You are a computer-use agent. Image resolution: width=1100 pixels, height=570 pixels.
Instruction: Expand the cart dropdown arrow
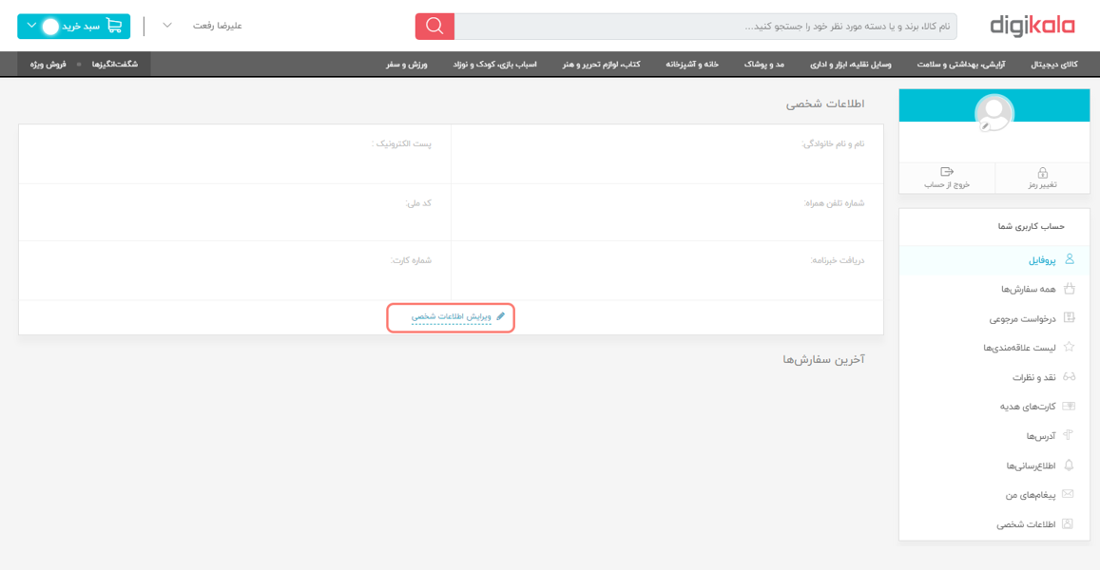31,26
